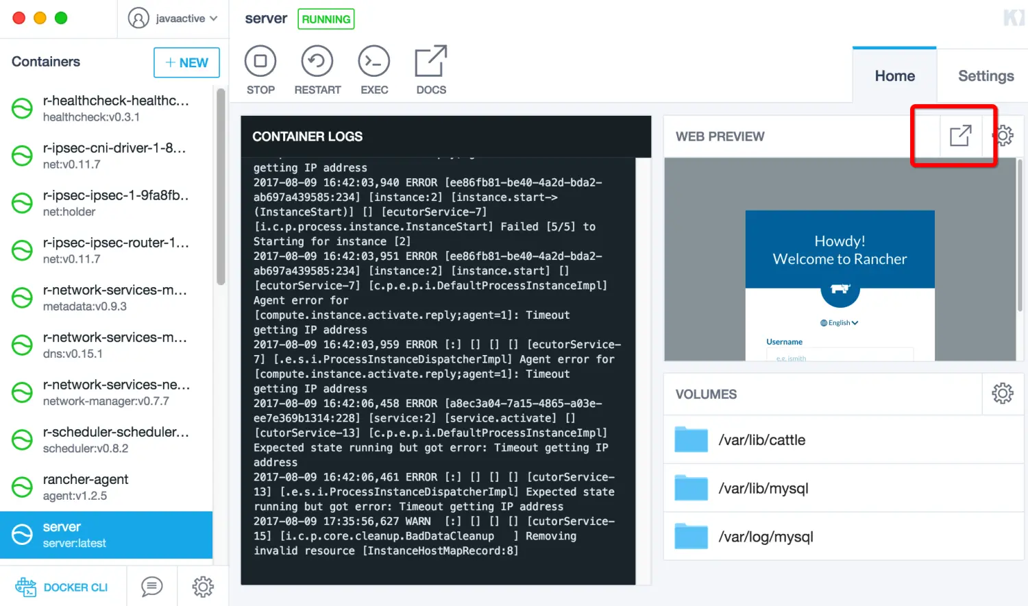Select the r-scheduler-scheduler container
The width and height of the screenshot is (1028, 606).
[x=106, y=439]
